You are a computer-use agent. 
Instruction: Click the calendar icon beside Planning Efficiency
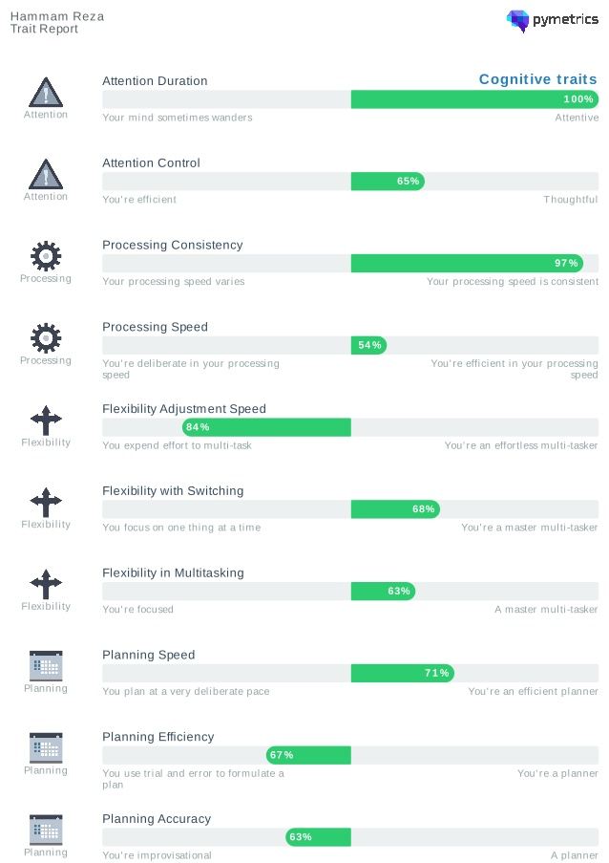[x=46, y=748]
